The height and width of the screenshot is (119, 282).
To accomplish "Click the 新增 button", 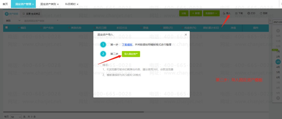I will click(196, 13).
